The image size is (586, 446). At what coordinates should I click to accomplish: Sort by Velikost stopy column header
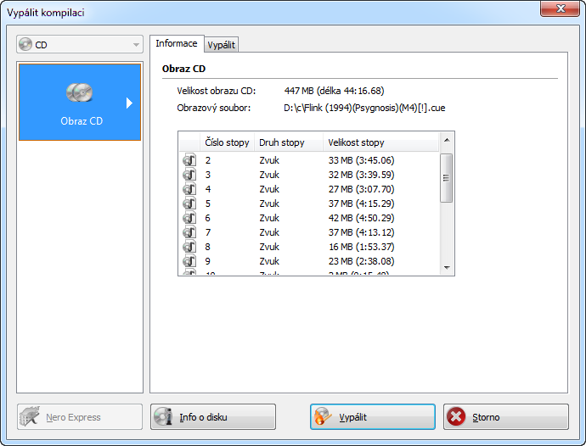click(x=357, y=142)
